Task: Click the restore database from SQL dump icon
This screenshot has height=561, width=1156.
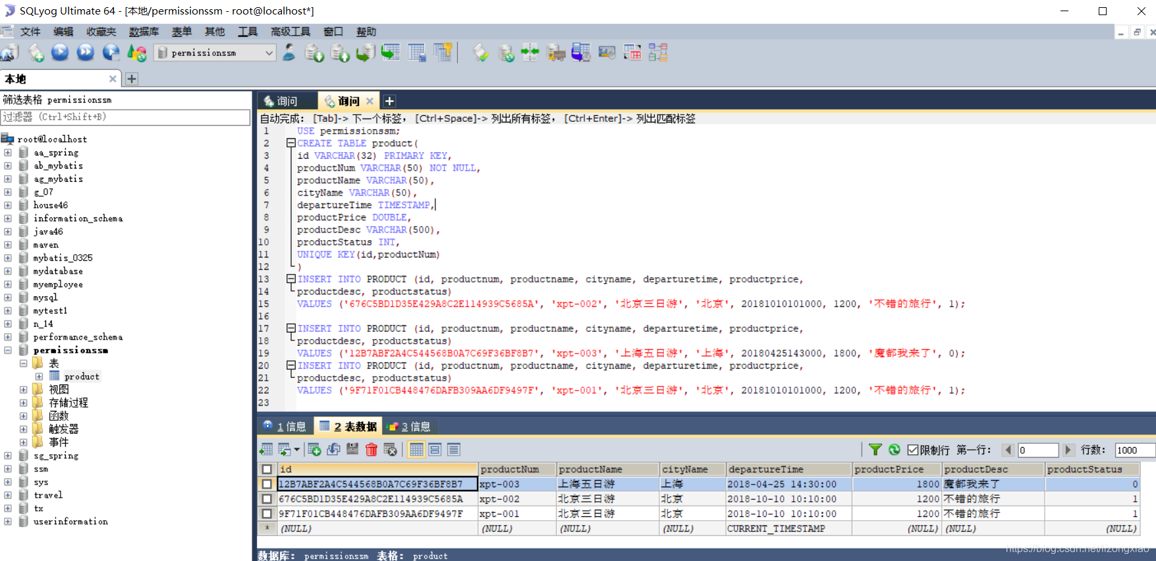Action: click(366, 53)
